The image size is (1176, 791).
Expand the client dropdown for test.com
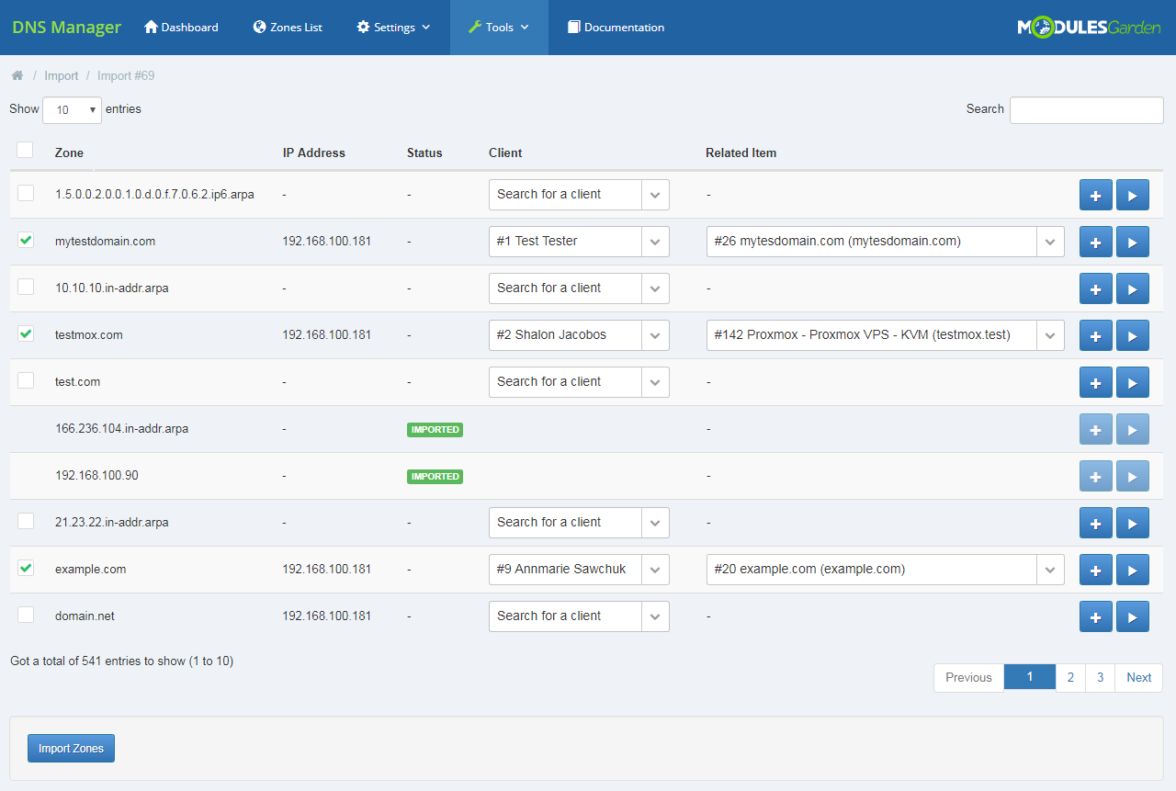coord(654,382)
